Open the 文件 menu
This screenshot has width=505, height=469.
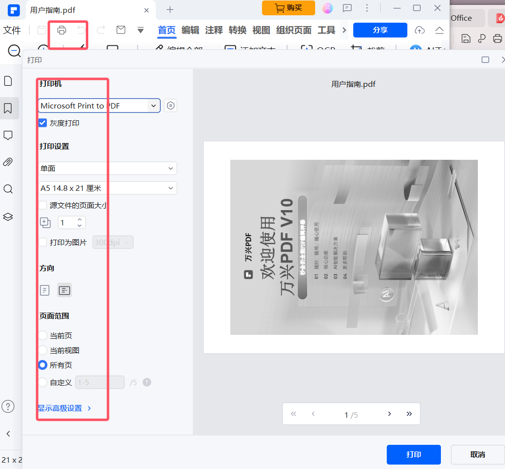click(x=12, y=30)
